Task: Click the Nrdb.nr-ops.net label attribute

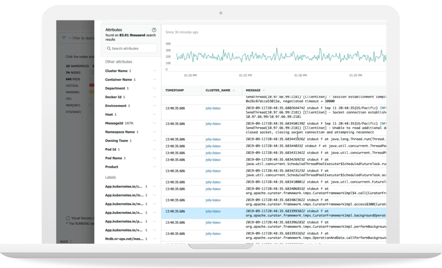Action: click(124, 239)
